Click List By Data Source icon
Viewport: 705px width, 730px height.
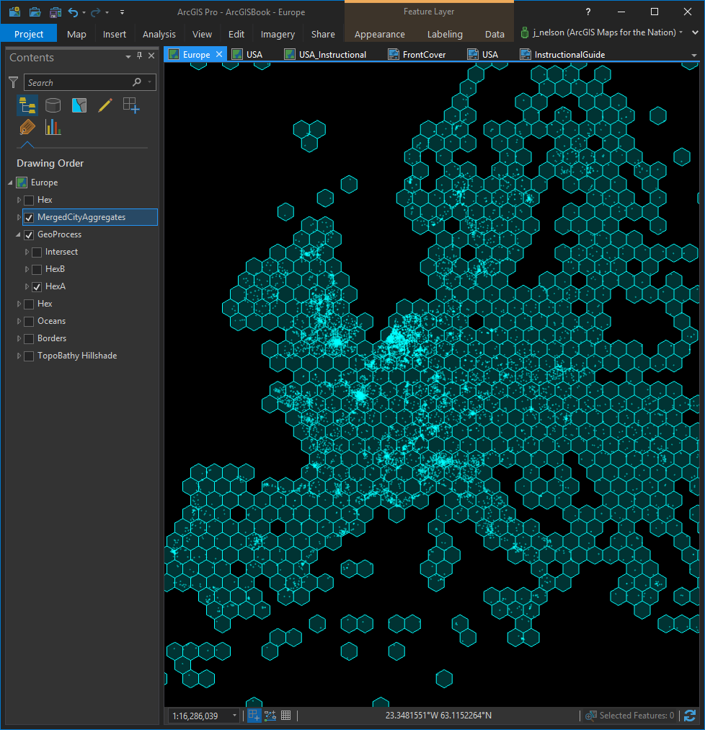(53, 105)
